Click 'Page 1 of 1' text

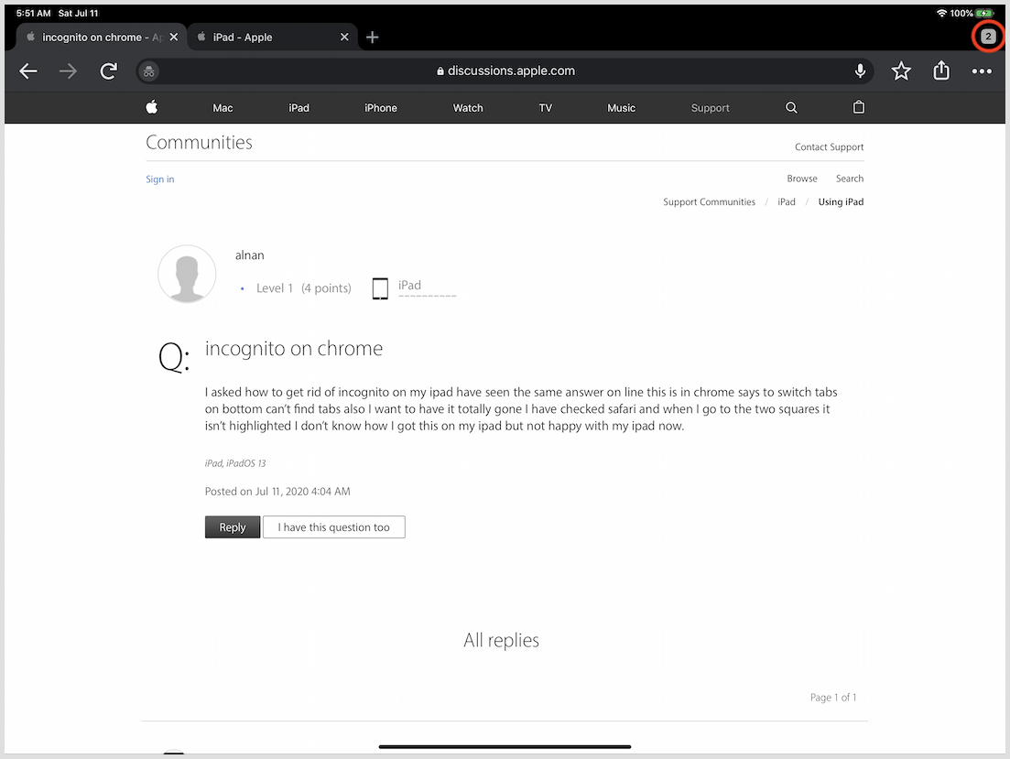pyautogui.click(x=833, y=697)
